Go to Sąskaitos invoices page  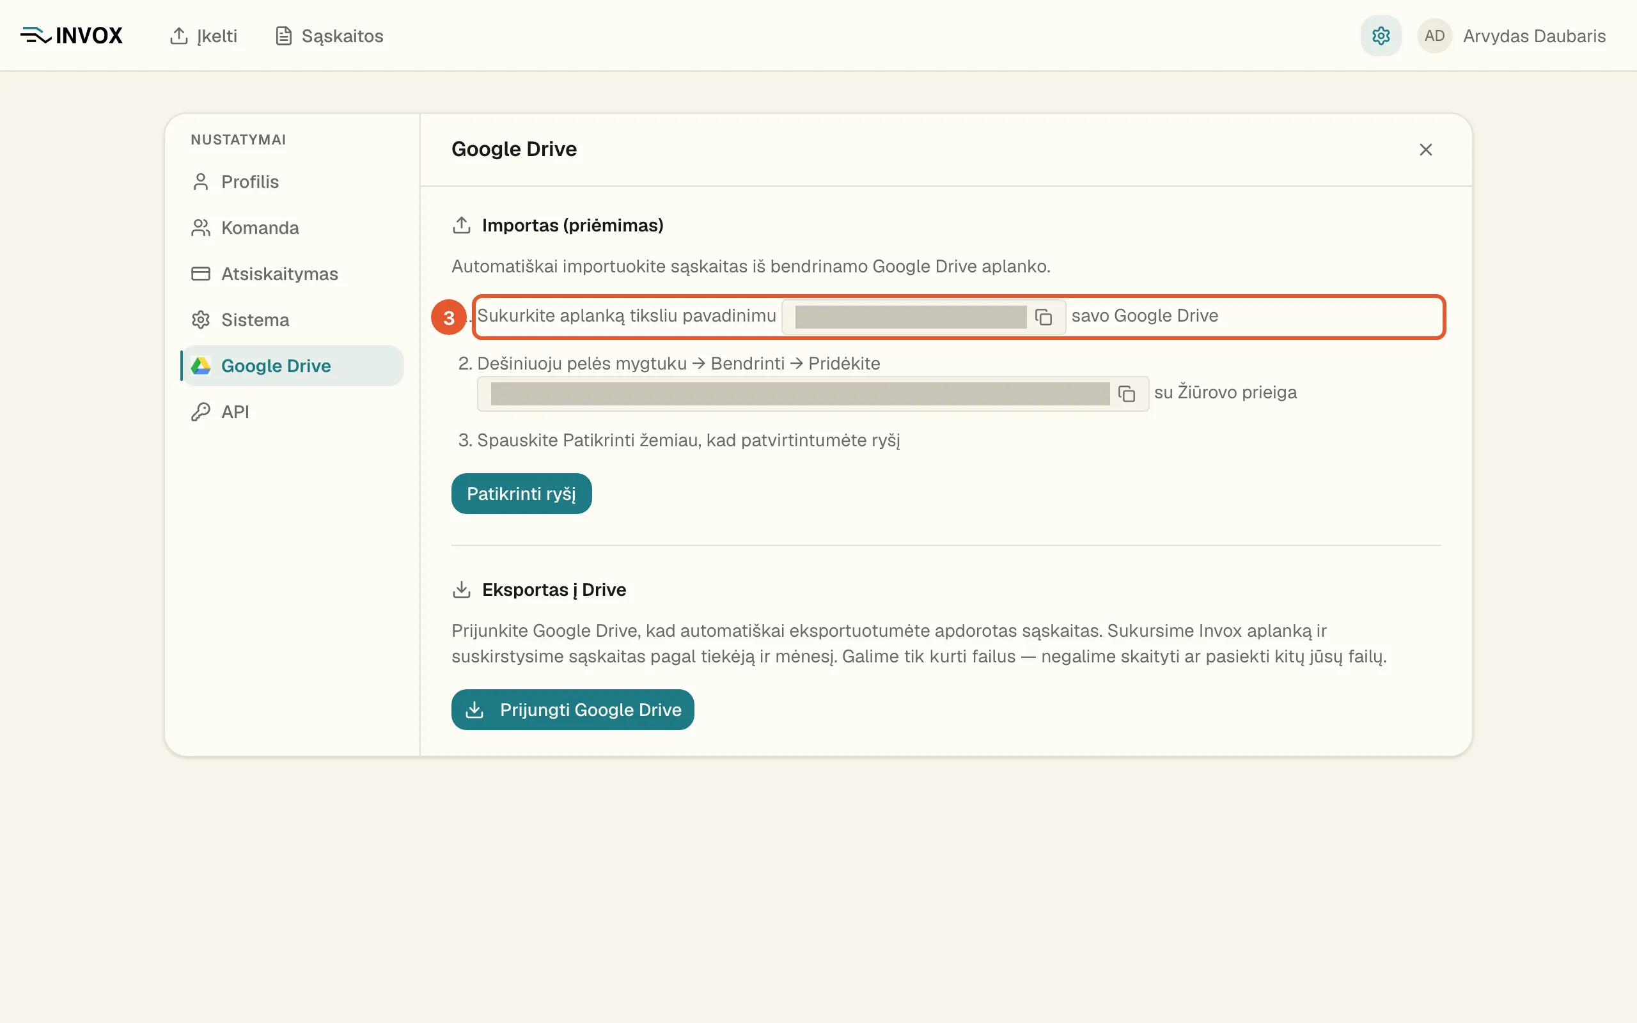point(329,36)
